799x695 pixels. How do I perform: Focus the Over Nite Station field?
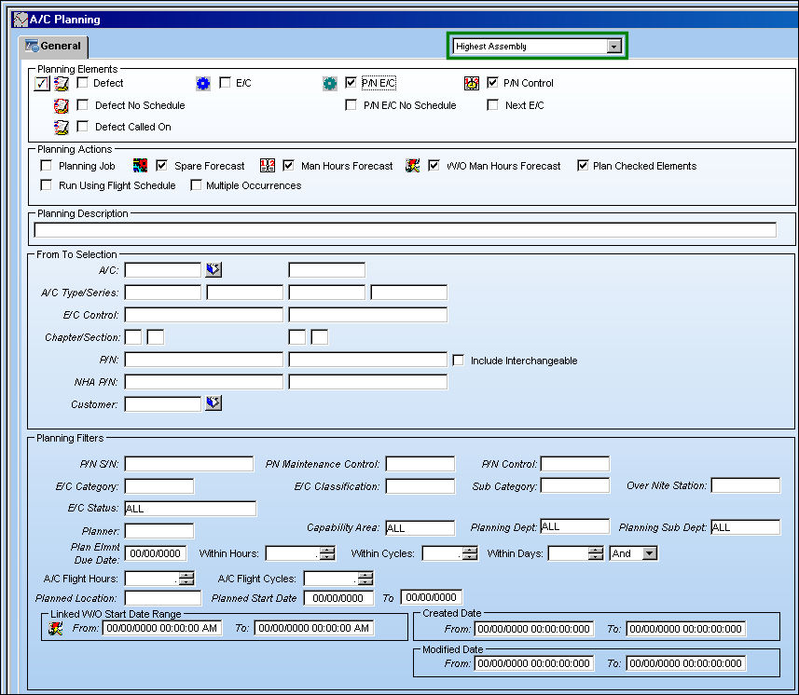coord(746,485)
